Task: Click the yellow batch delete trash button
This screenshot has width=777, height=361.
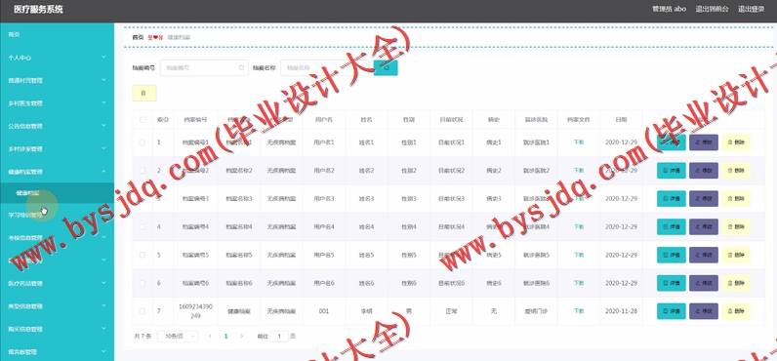Action: 144,93
